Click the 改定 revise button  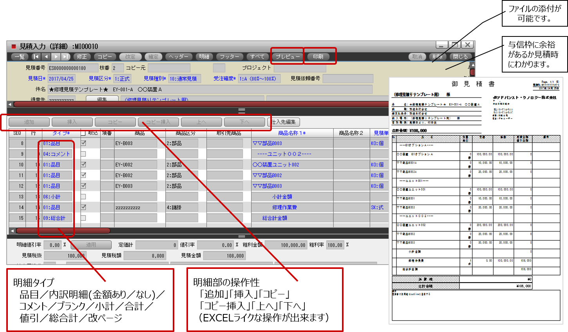(x=130, y=57)
